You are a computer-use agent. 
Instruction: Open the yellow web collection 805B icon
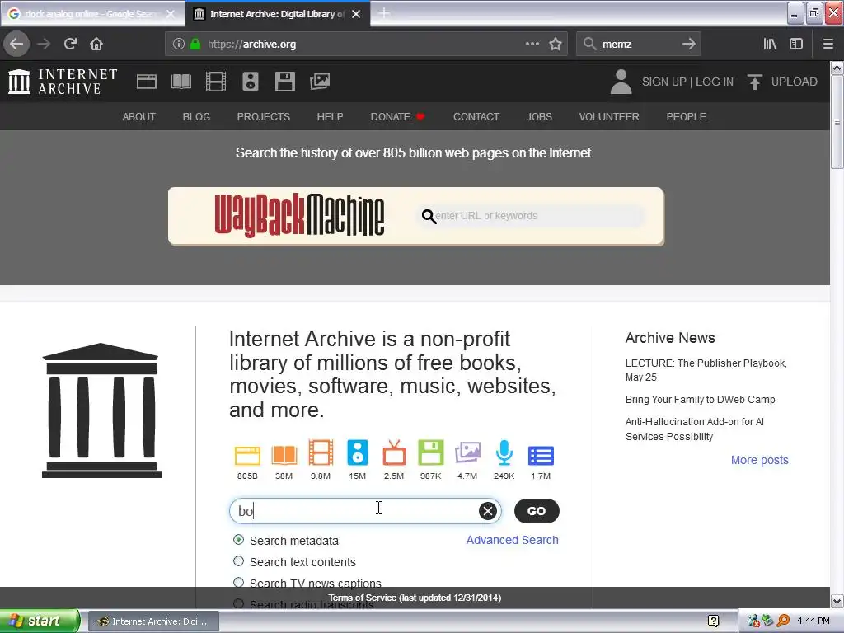[x=247, y=455]
